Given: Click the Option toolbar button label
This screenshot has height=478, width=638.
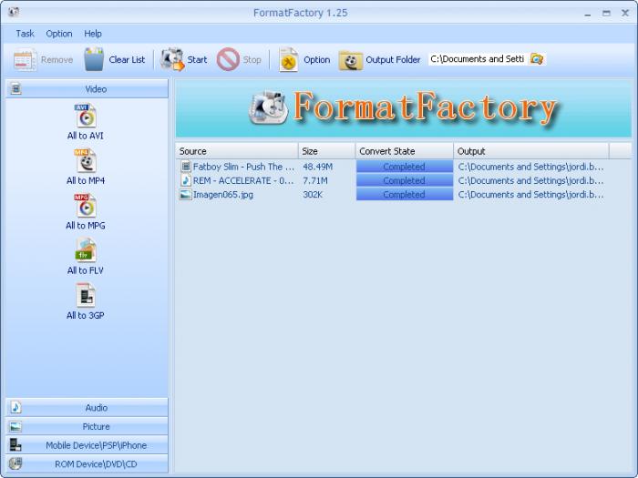Looking at the screenshot, I should coord(316,60).
